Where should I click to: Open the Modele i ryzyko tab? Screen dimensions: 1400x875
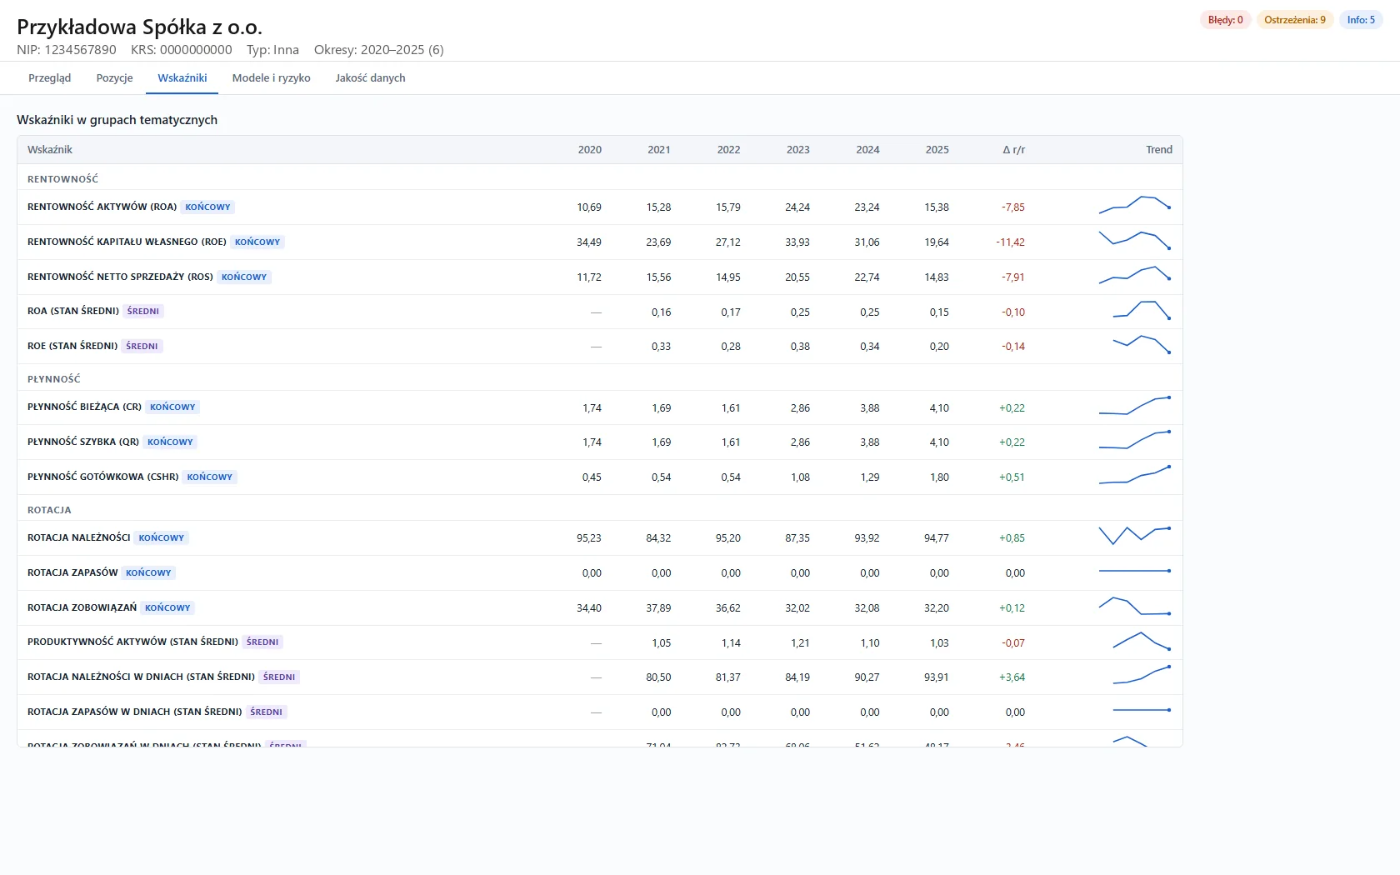coord(271,77)
